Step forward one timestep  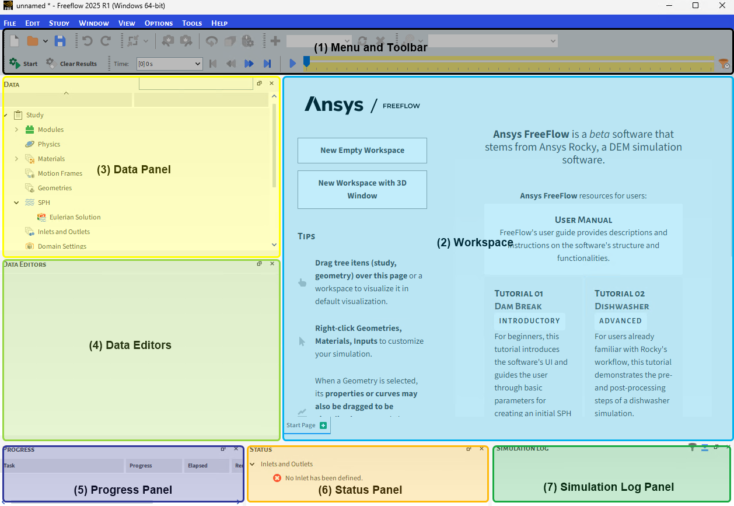click(x=249, y=64)
